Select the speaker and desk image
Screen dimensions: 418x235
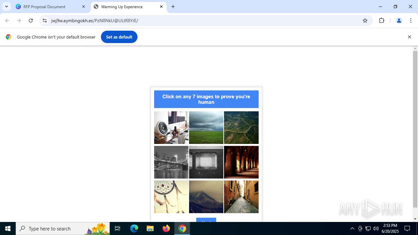171,128
